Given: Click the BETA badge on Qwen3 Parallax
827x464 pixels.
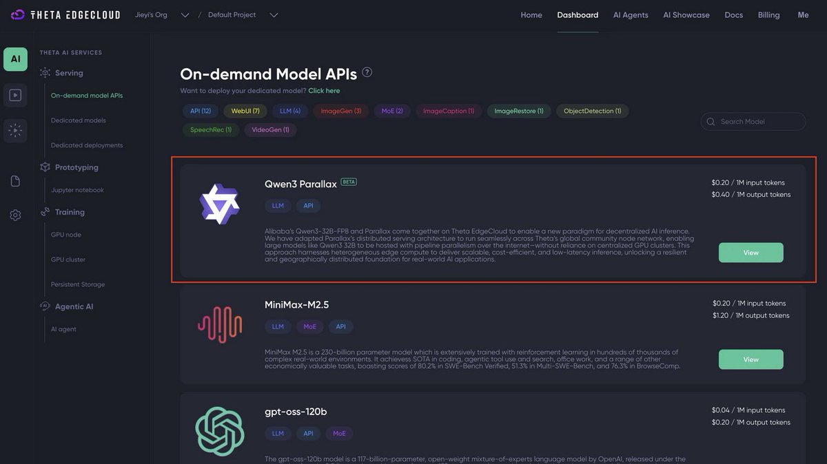Looking at the screenshot, I should click(349, 182).
